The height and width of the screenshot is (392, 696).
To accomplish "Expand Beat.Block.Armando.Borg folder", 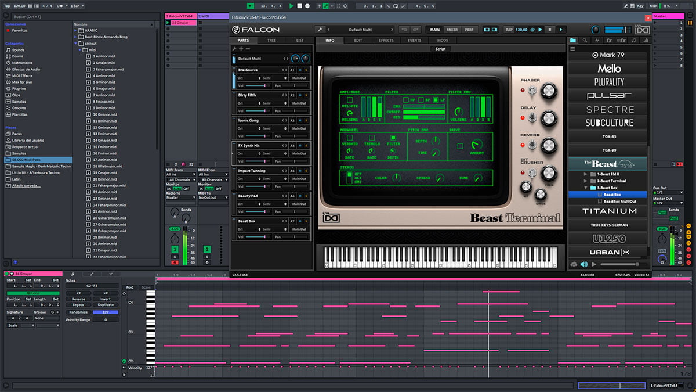I will point(75,36).
